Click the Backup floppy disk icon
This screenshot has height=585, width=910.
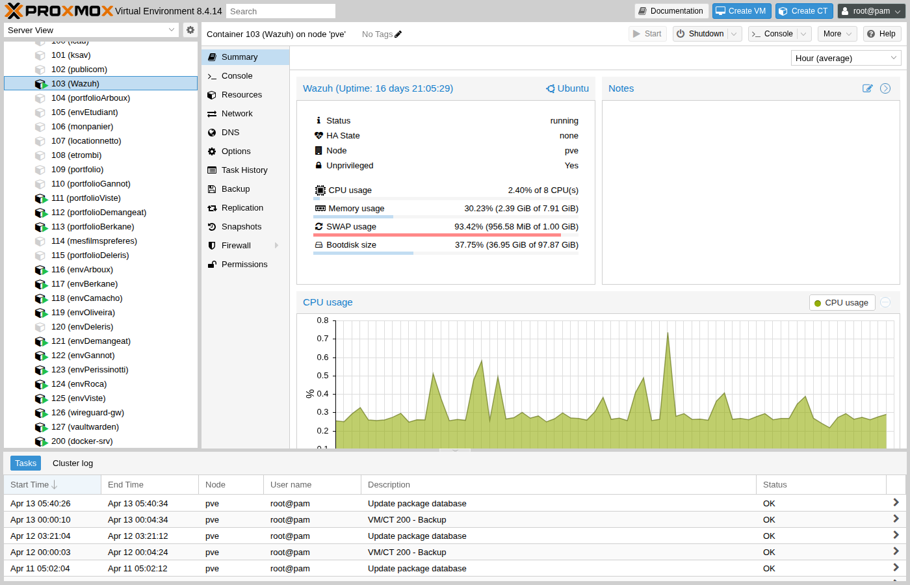[212, 189]
